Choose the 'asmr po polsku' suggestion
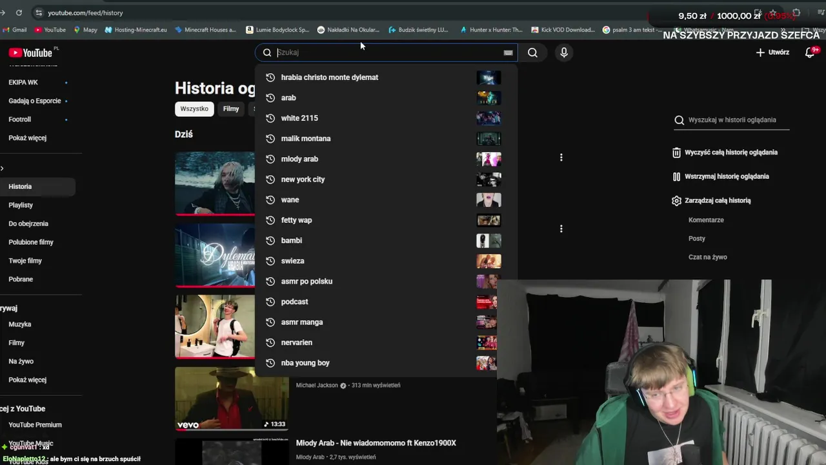 (386, 282)
